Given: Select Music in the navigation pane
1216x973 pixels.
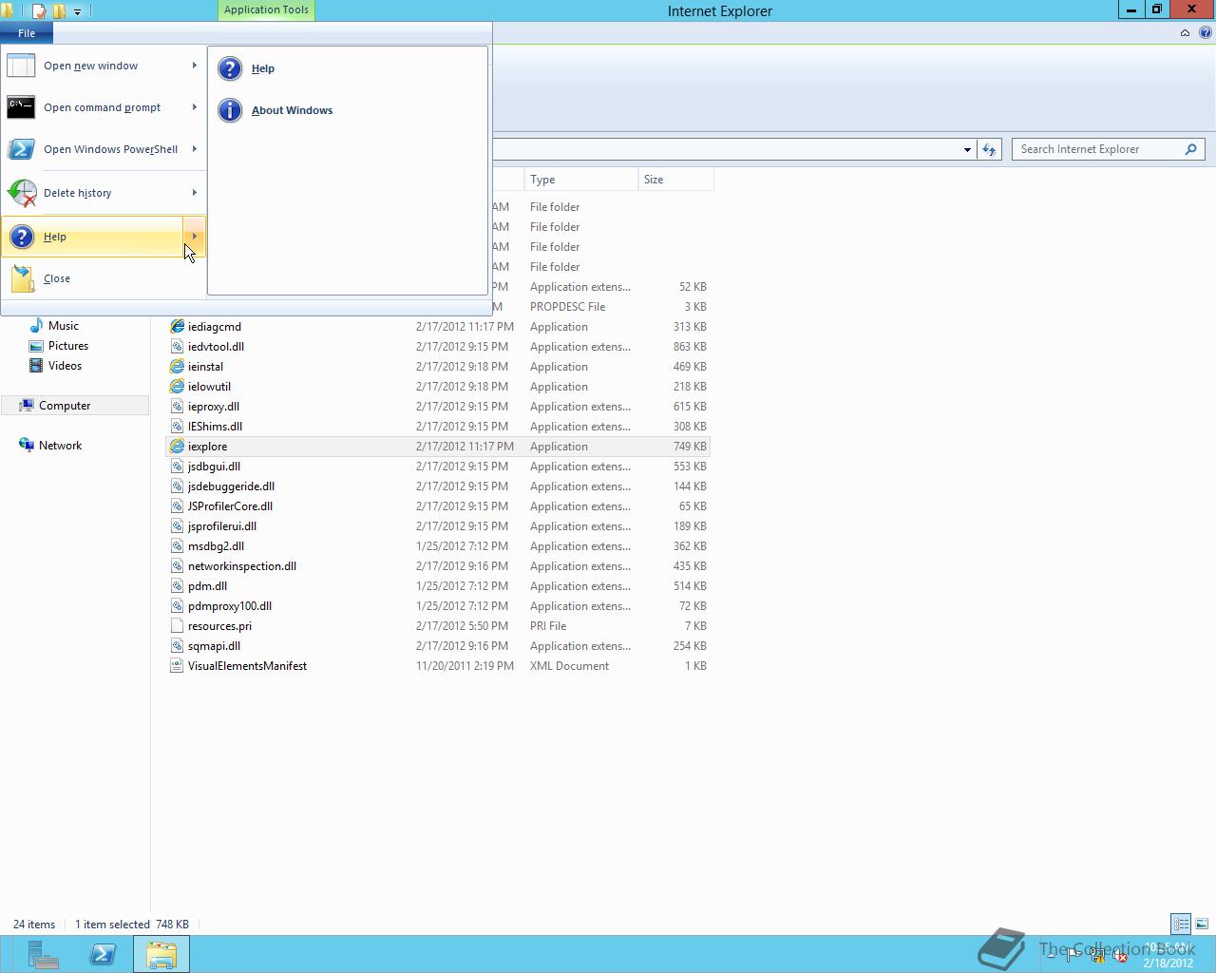Looking at the screenshot, I should 64,326.
